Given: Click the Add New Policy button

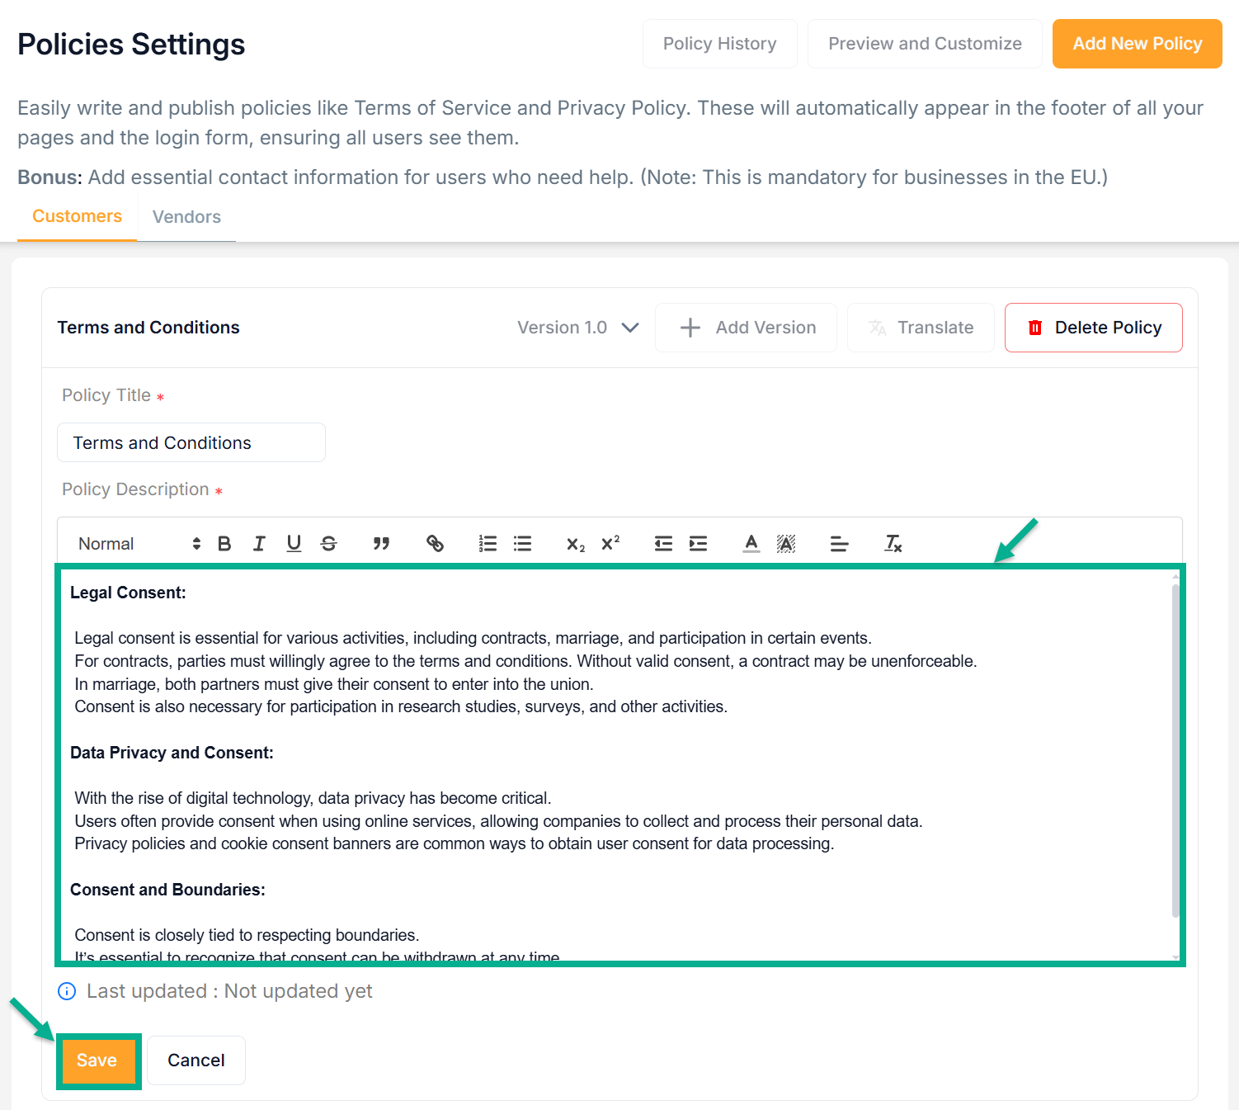Looking at the screenshot, I should 1137,44.
